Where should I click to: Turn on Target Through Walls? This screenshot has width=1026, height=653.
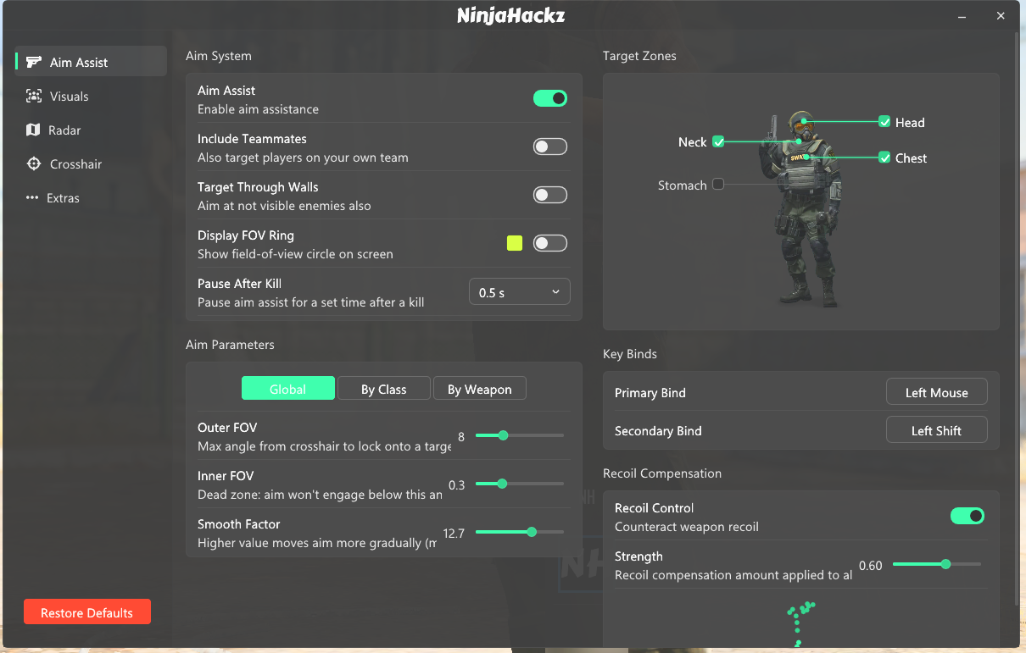click(549, 195)
